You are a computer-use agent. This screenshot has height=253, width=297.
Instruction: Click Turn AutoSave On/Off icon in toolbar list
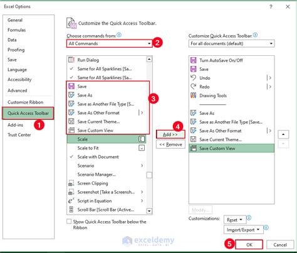tap(194, 60)
